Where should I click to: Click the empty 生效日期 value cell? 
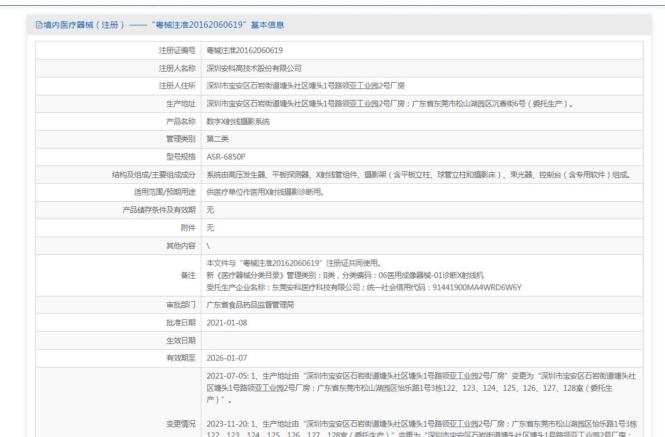click(421, 340)
